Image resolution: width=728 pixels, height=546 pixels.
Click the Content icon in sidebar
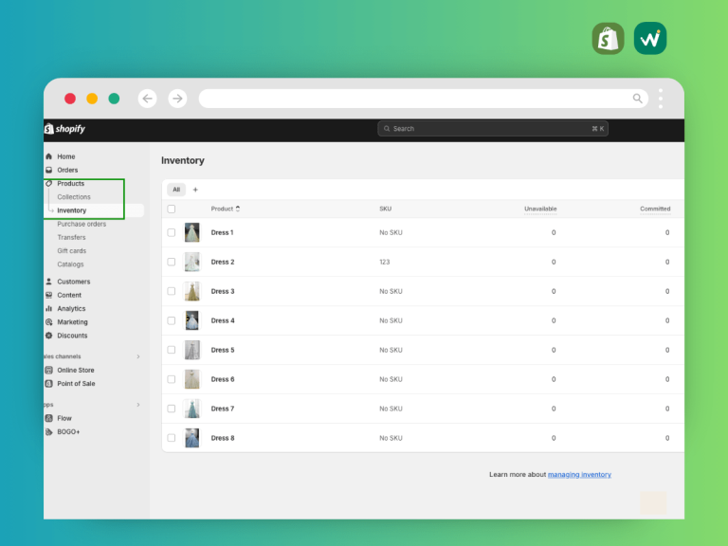[x=48, y=295]
